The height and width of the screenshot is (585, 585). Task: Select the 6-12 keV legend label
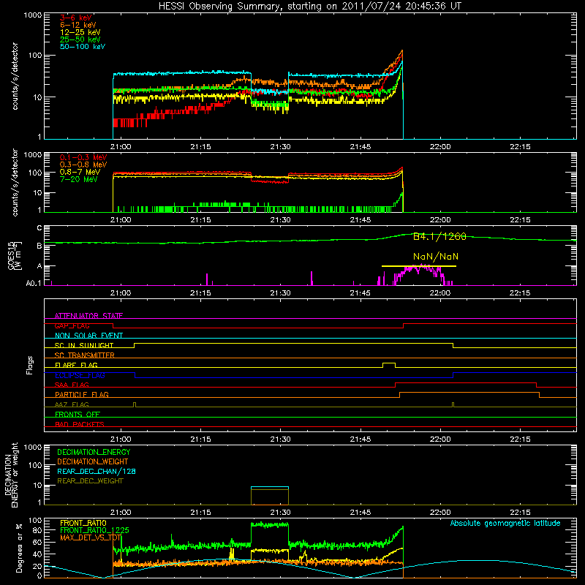point(78,25)
